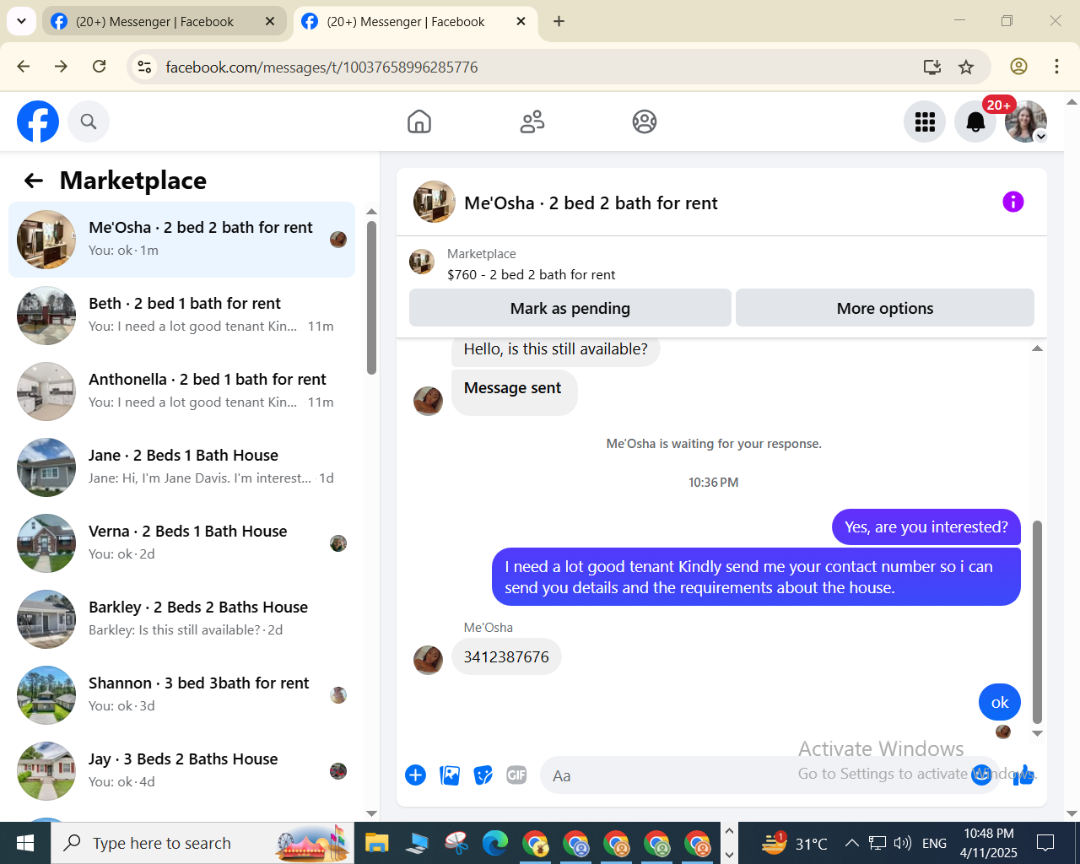Open the notifications bell
The height and width of the screenshot is (864, 1080).
(975, 121)
